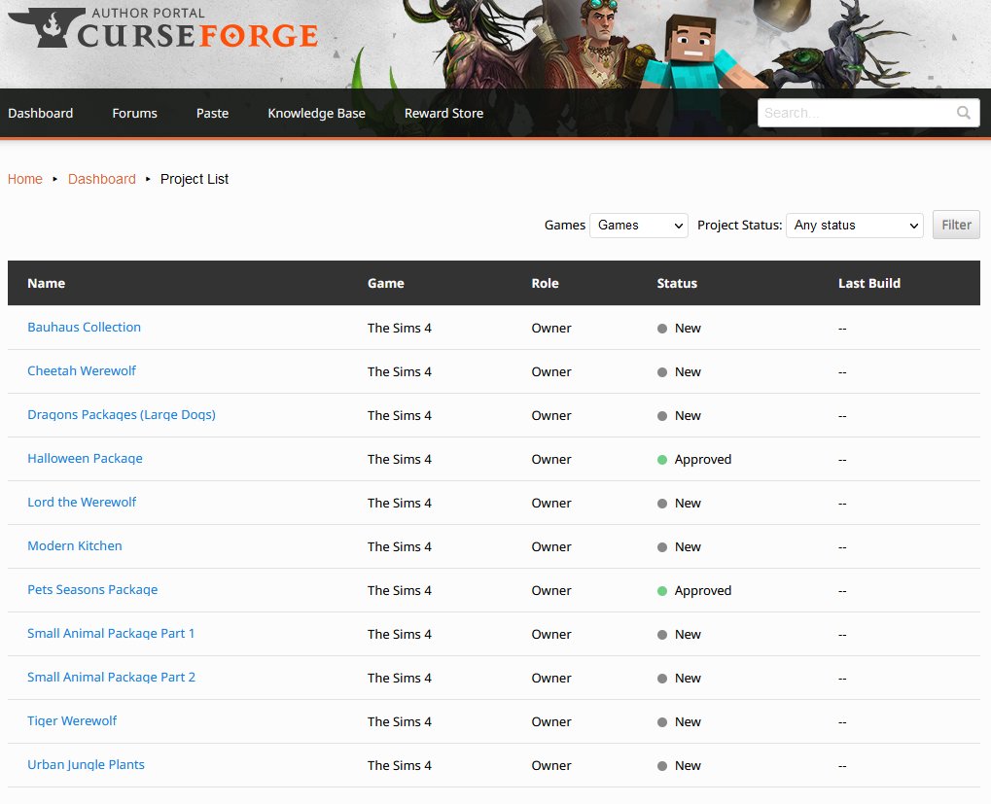Open the Modern Kitchen project
Screen dimensions: 991x804
[75, 545]
